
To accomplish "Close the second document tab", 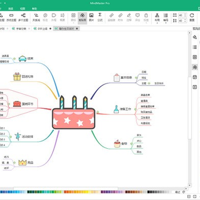I will pyautogui.click(x=29, y=28).
